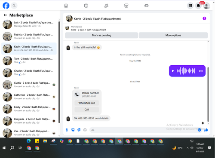
Task: Click the Aa message input field
Action: pos(143,130)
